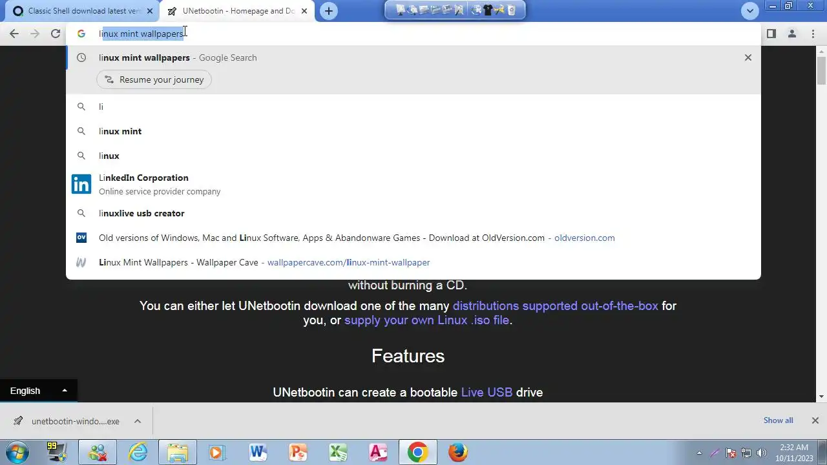Remove the linux mint wallpapers history suggestion
Screen dimensions: 827x465
click(748, 57)
